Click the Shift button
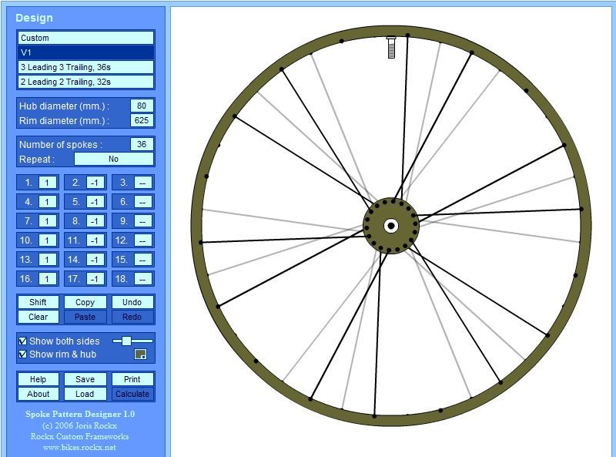This screenshot has height=457, width=616. click(x=38, y=302)
